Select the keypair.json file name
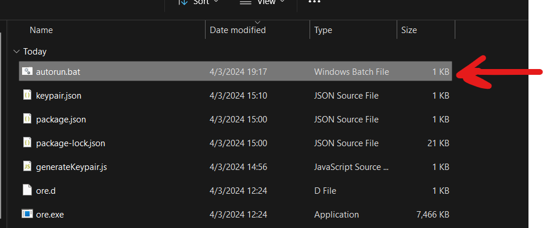Screen dimensions: 543x228 59,96
